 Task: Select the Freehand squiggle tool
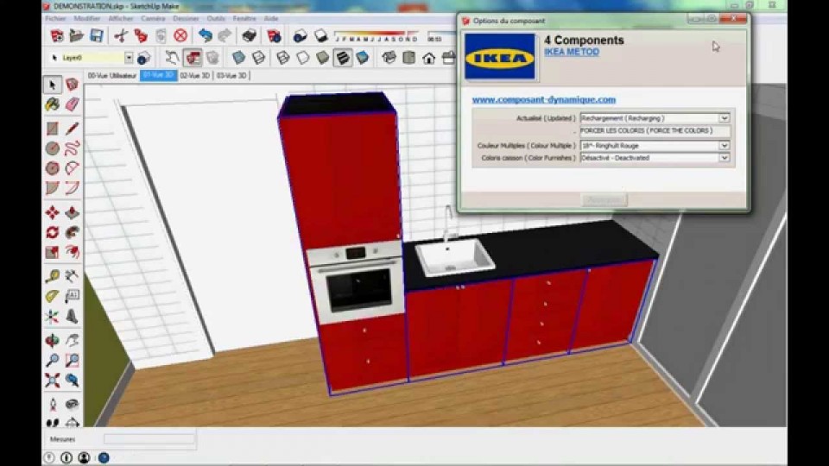coord(73,148)
